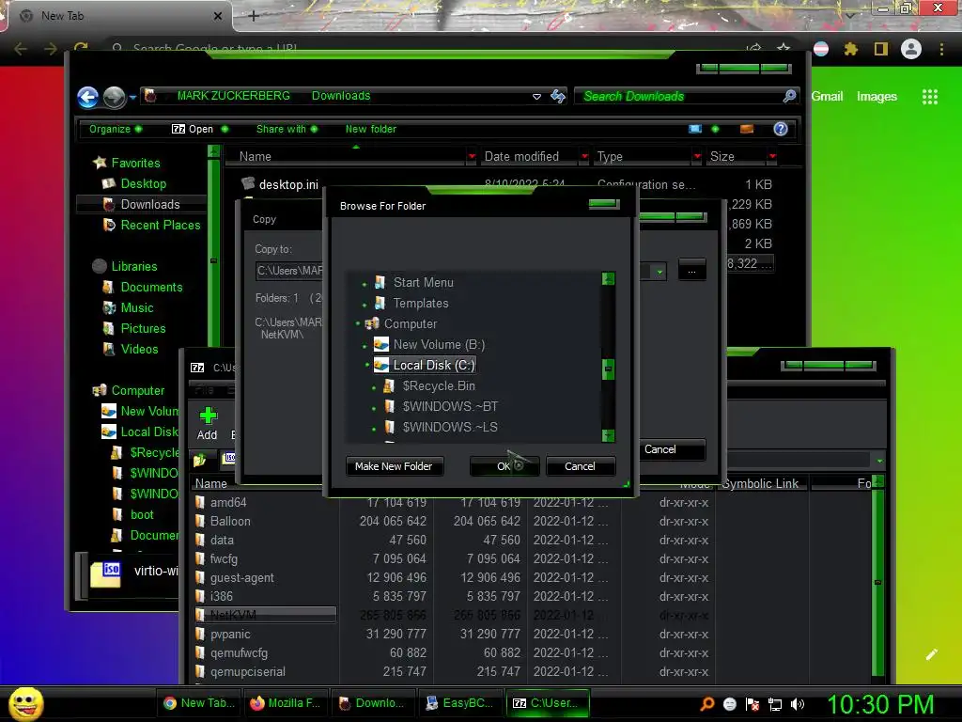Open the Google apps grid icon

[x=929, y=97]
